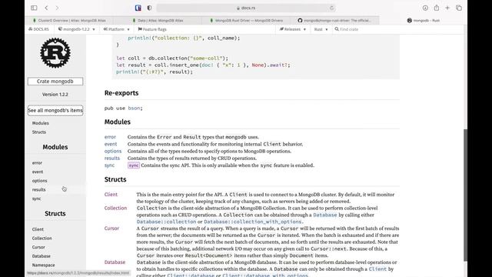Go forward with the browser forward arrow
Screen dimensions: 492x277
(x=57, y=8)
